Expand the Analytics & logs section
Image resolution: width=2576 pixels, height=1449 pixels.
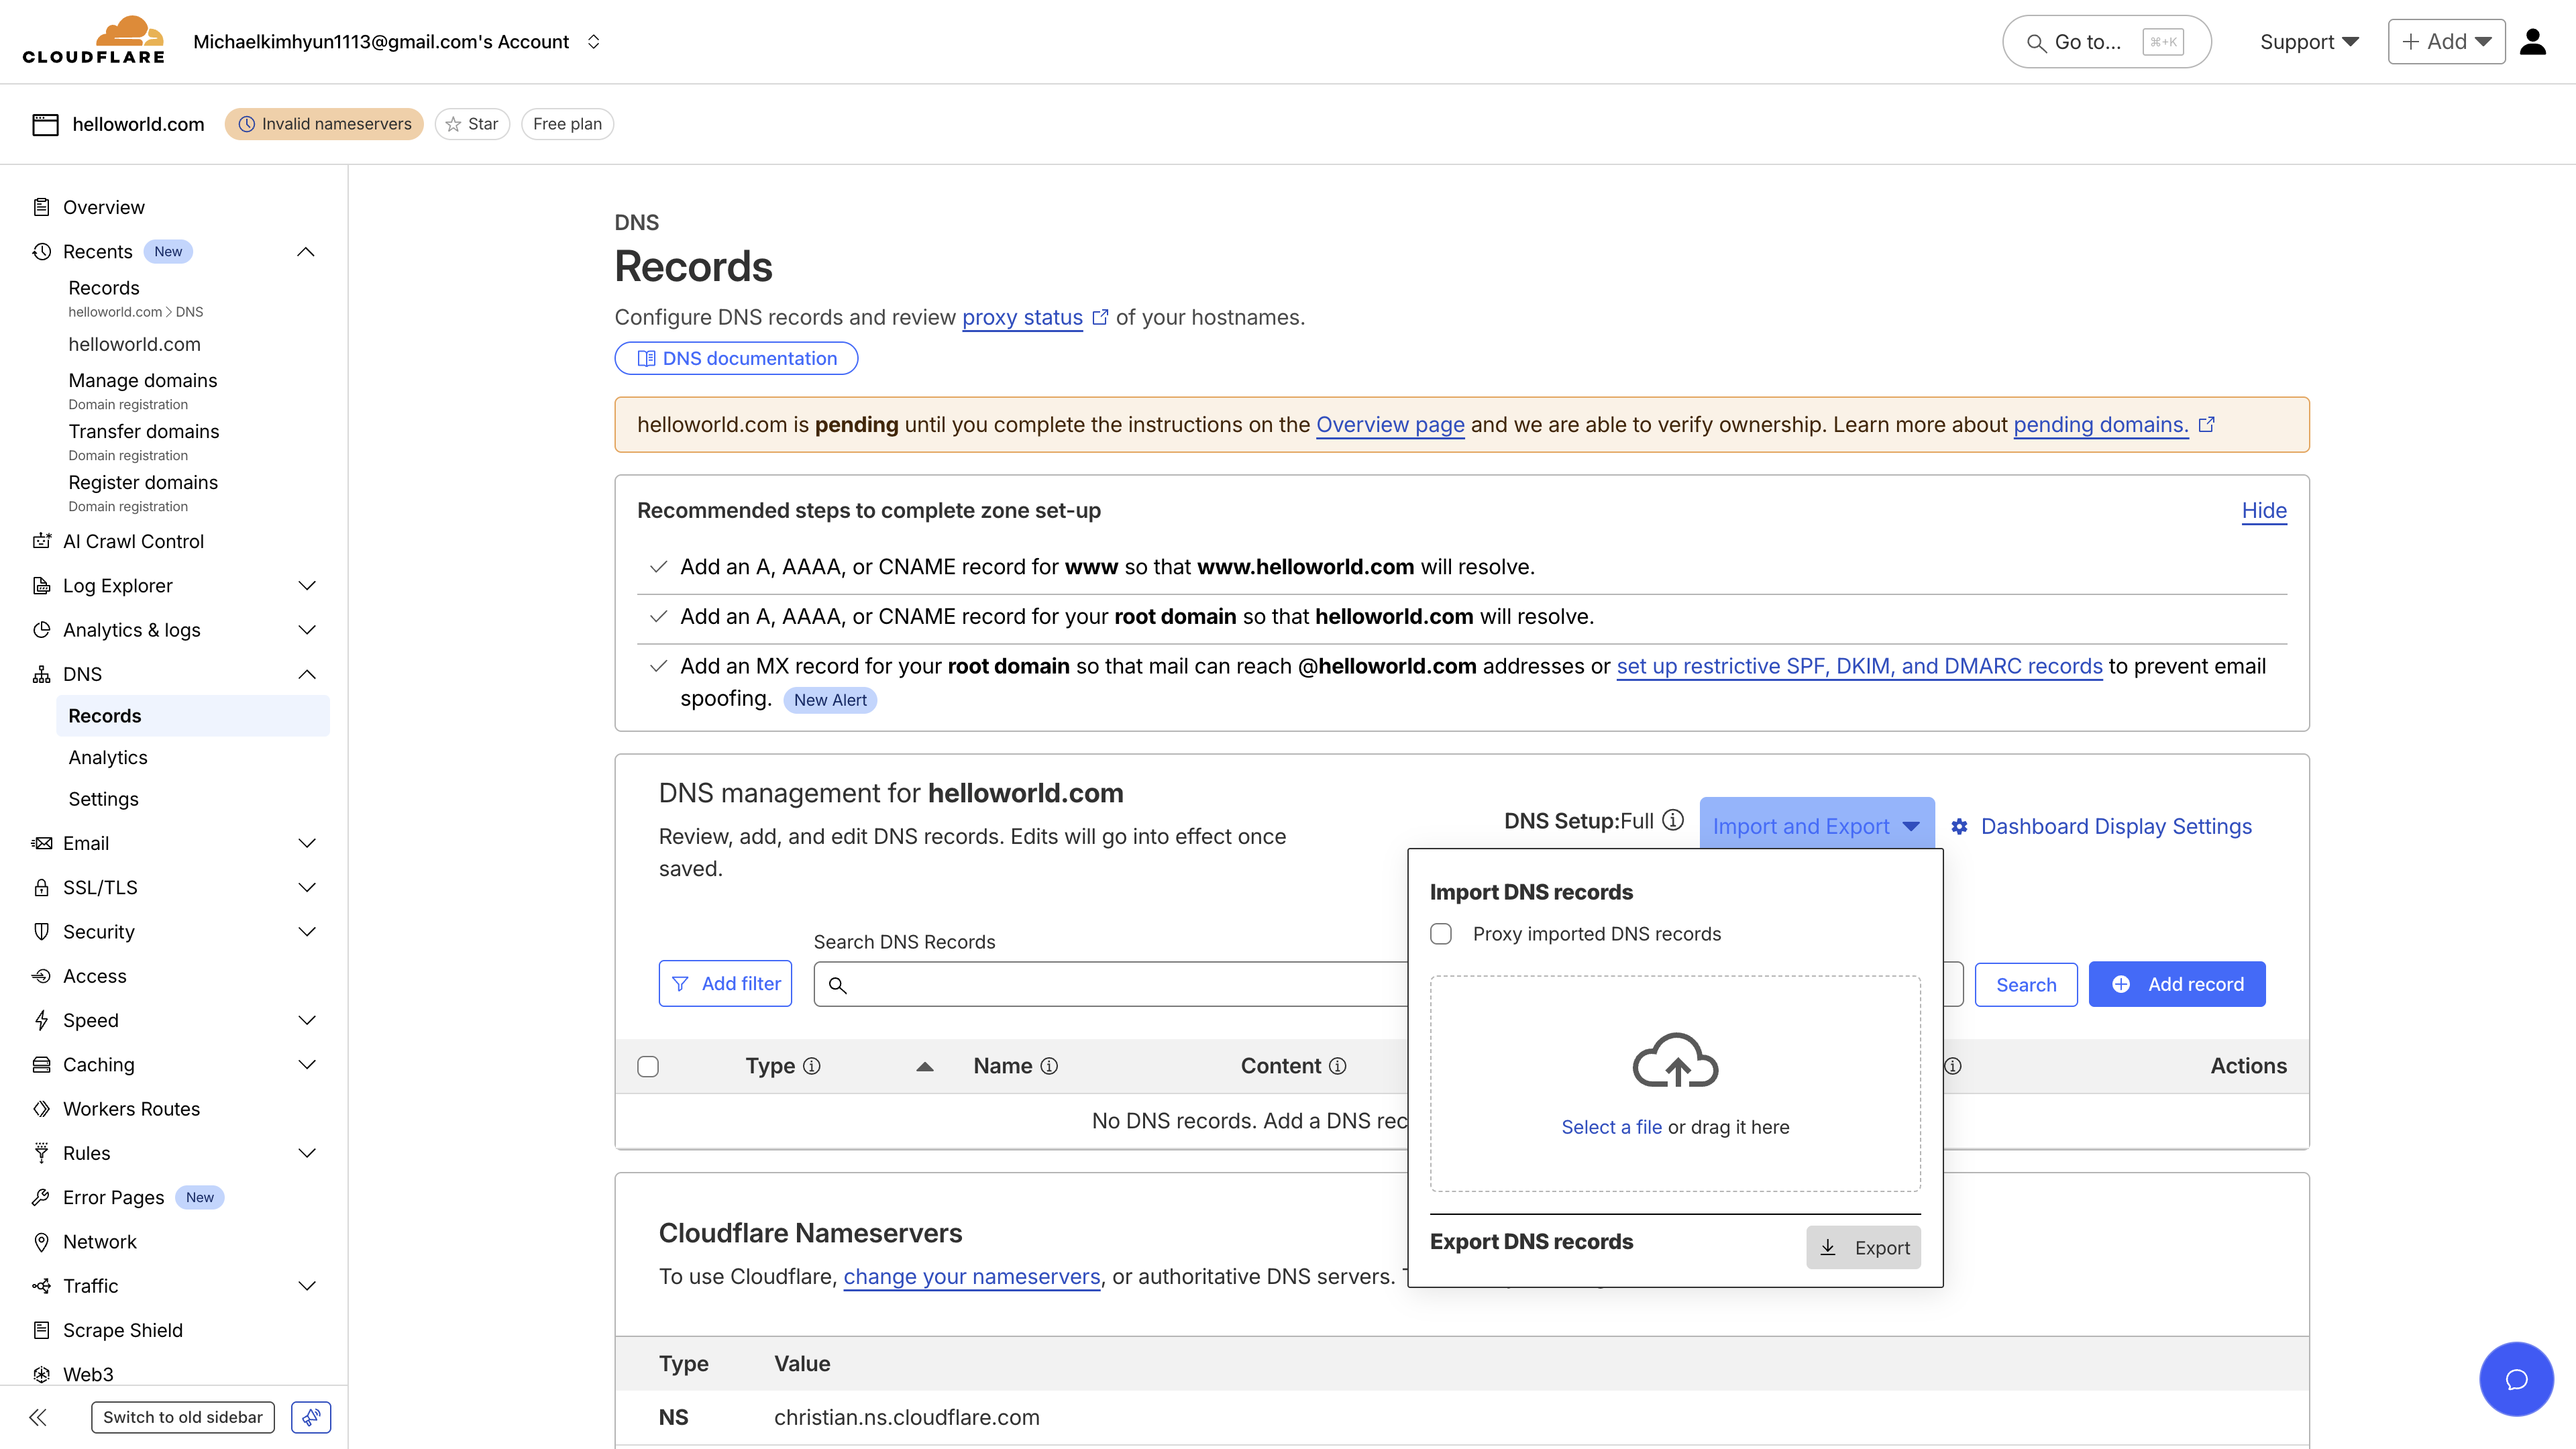pyautogui.click(x=307, y=629)
